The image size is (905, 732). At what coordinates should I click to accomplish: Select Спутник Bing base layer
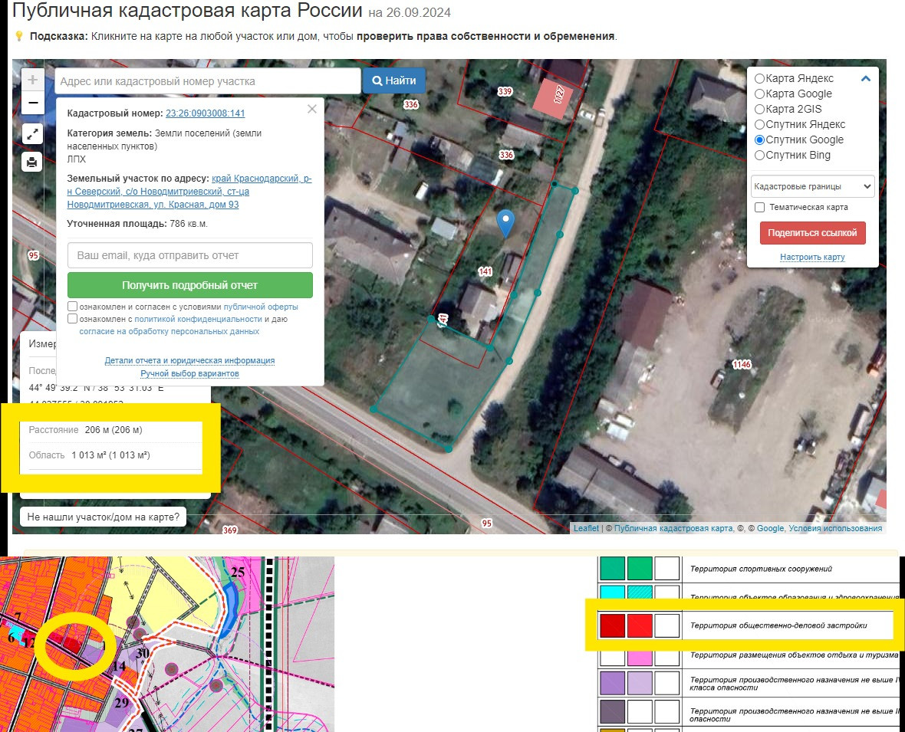coord(759,155)
